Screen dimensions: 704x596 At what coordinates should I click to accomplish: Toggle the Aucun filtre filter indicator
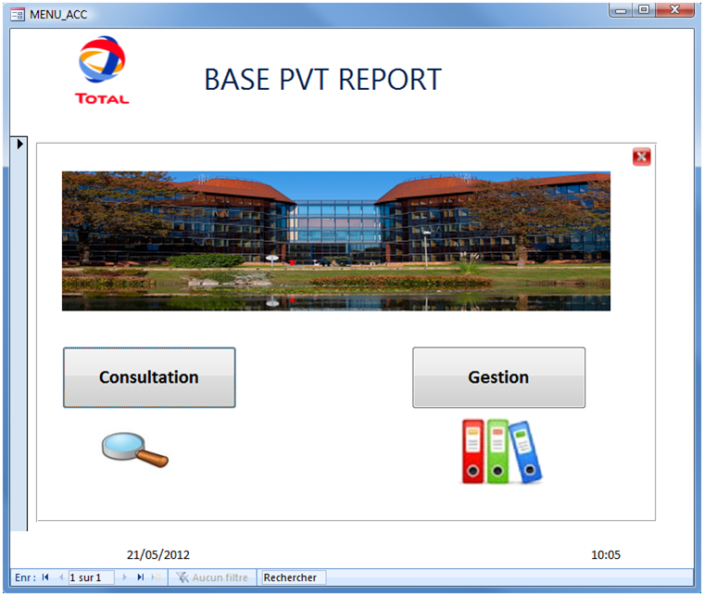point(213,577)
